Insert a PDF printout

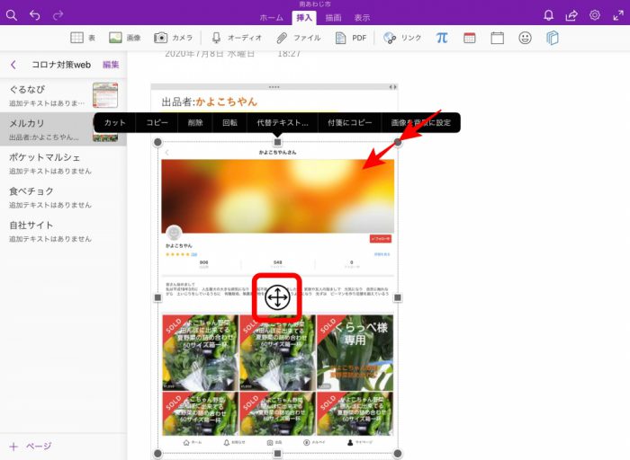click(x=351, y=38)
